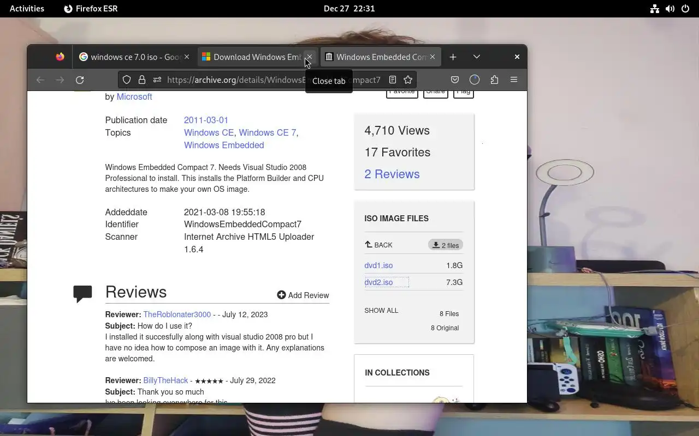Viewport: 699px width, 436px height.
Task: Open the Firefox account icon
Action: tap(475, 80)
